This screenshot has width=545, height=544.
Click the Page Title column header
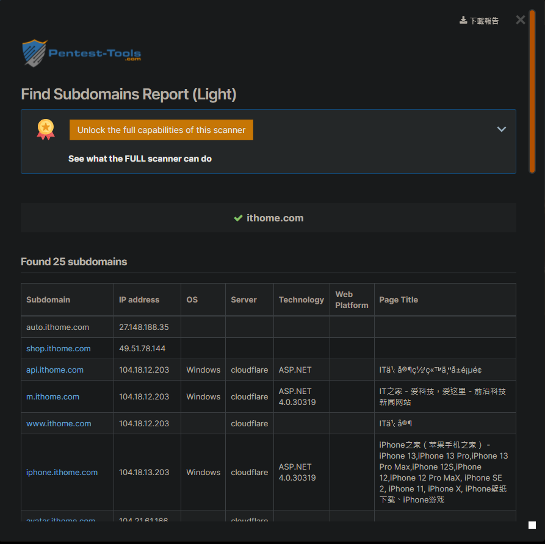[446, 300]
